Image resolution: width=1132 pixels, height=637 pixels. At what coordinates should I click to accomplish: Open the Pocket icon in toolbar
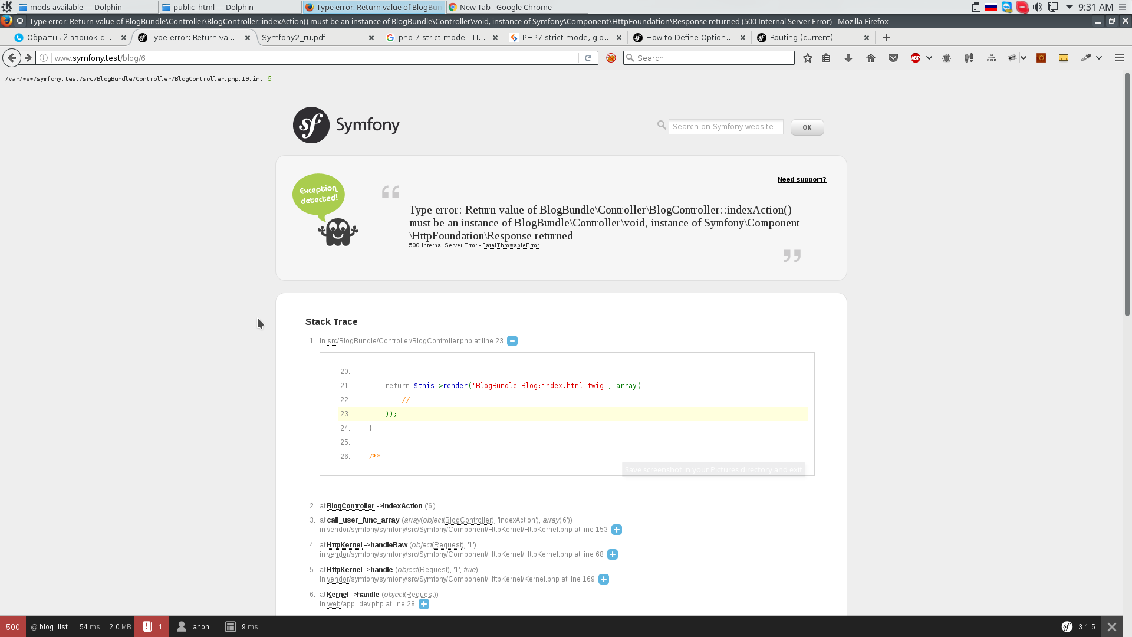(893, 58)
